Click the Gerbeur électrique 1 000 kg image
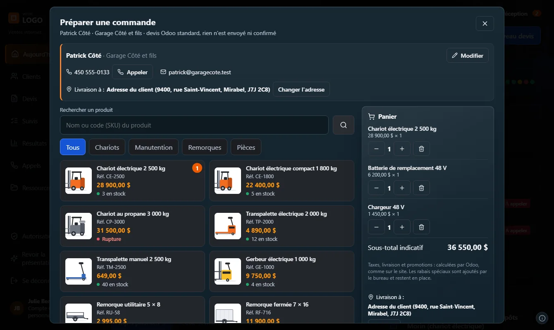Screen dimensions: 554x330 point(228,271)
